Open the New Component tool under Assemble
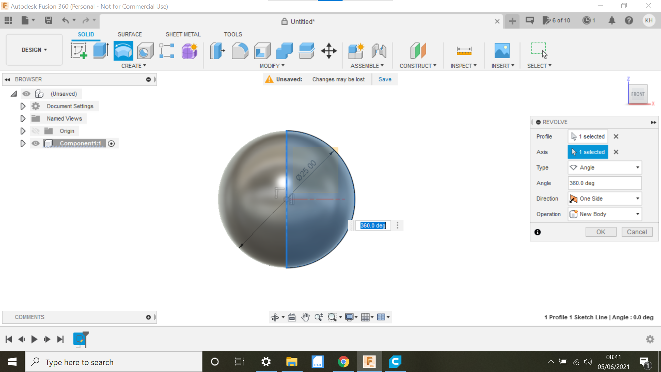This screenshot has width=661, height=372. (x=356, y=51)
